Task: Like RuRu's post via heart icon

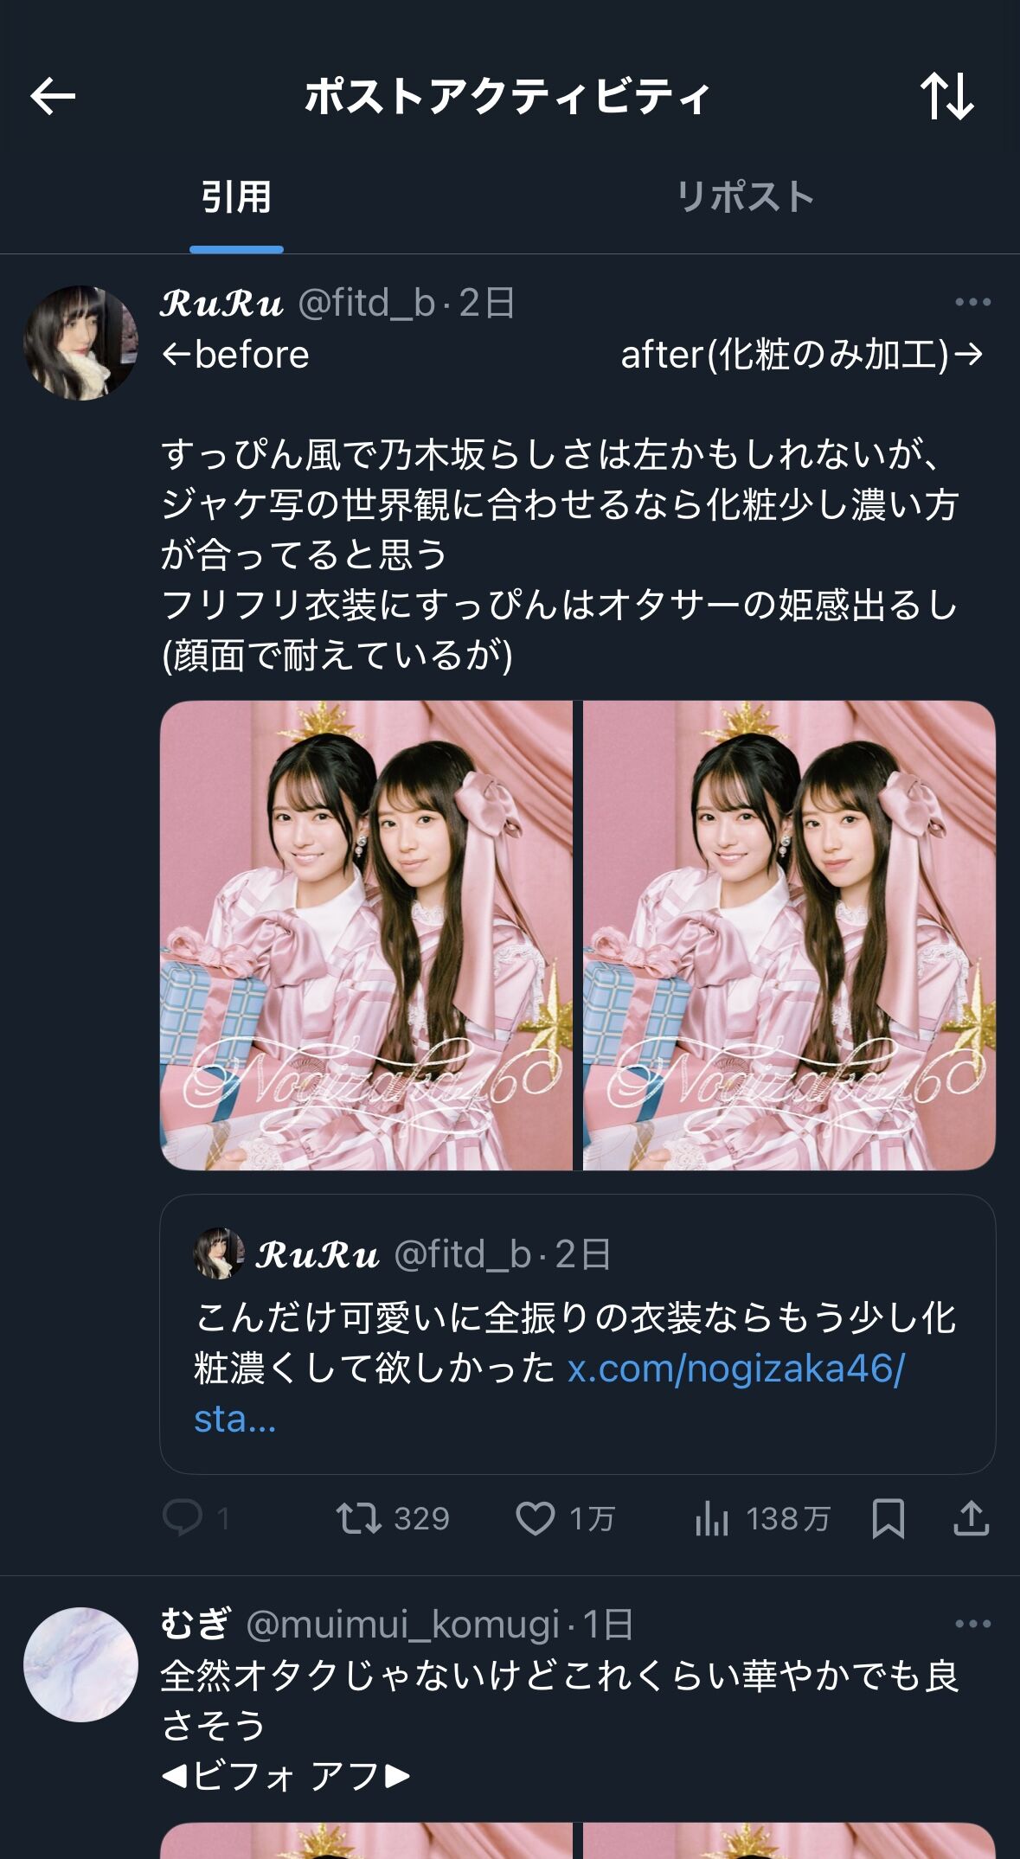Action: pyautogui.click(x=536, y=1518)
